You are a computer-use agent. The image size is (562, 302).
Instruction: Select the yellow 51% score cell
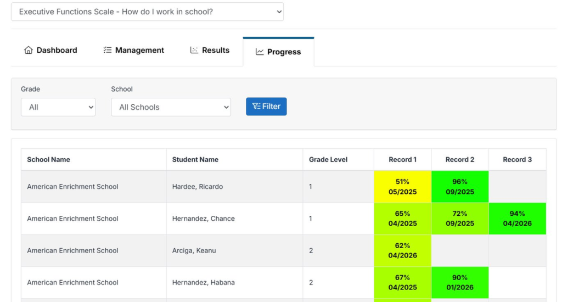(x=402, y=187)
